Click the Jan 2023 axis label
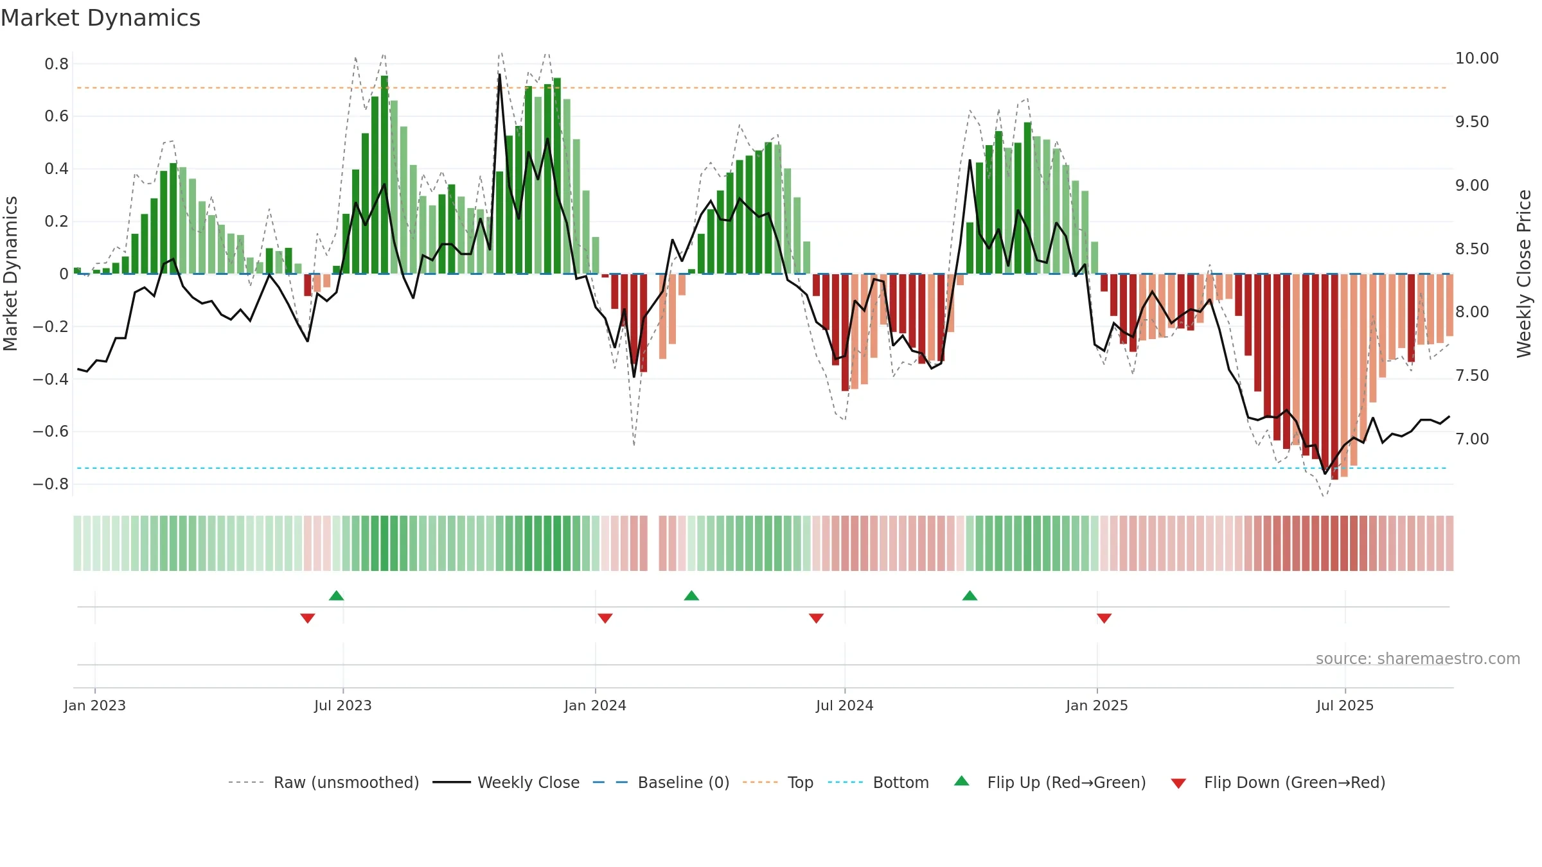This screenshot has width=1542, height=867. [95, 705]
